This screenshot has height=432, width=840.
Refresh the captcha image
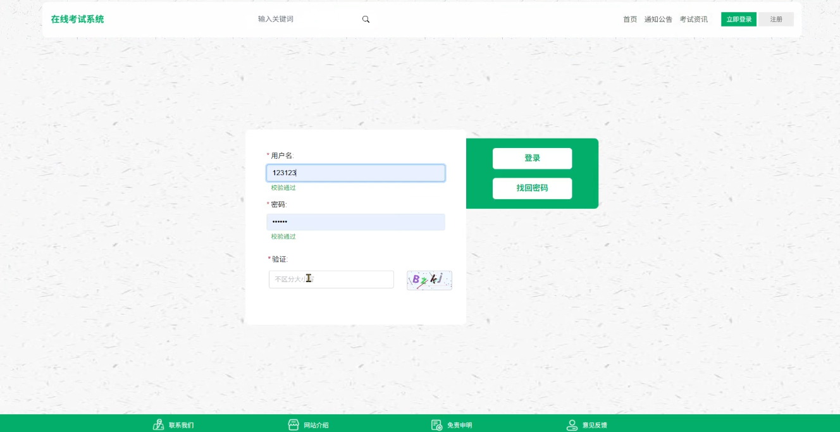coord(429,280)
